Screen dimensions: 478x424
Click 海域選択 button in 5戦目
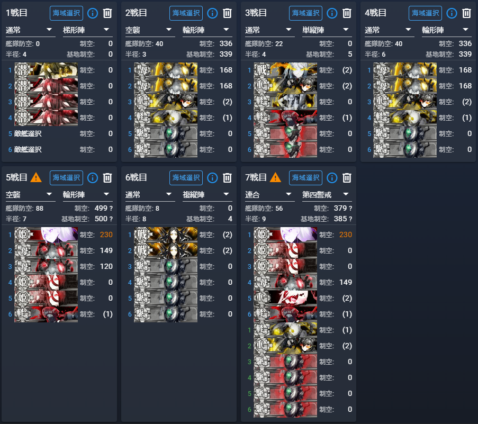67,178
